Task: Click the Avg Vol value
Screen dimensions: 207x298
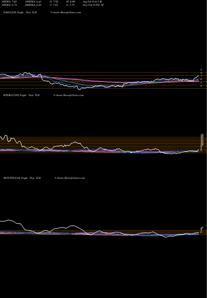Action: pyautogui.click(x=92, y=2)
